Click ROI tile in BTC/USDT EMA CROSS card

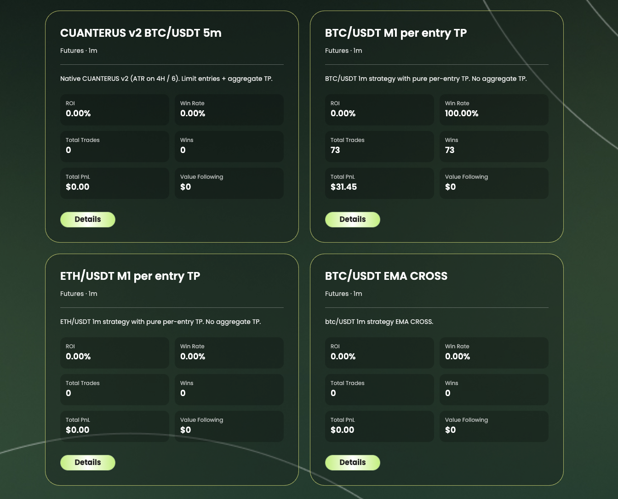(379, 353)
